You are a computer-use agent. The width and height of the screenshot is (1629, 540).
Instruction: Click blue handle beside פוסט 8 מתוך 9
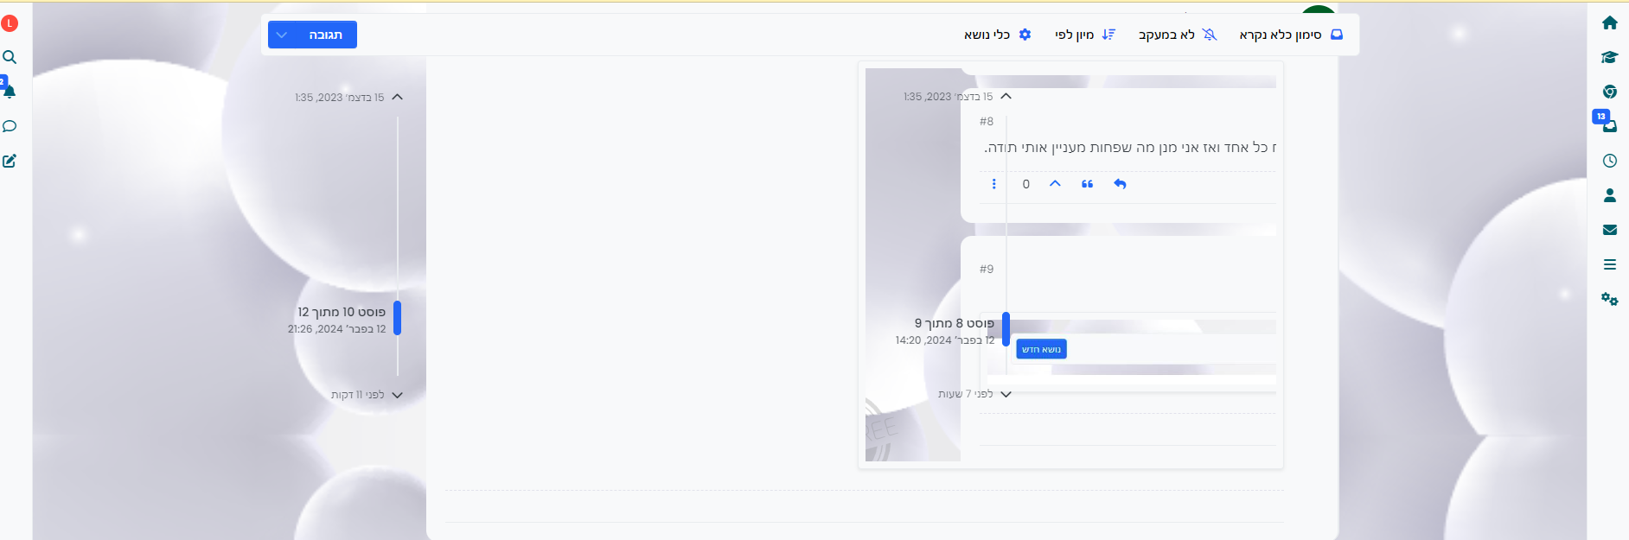coord(1006,328)
